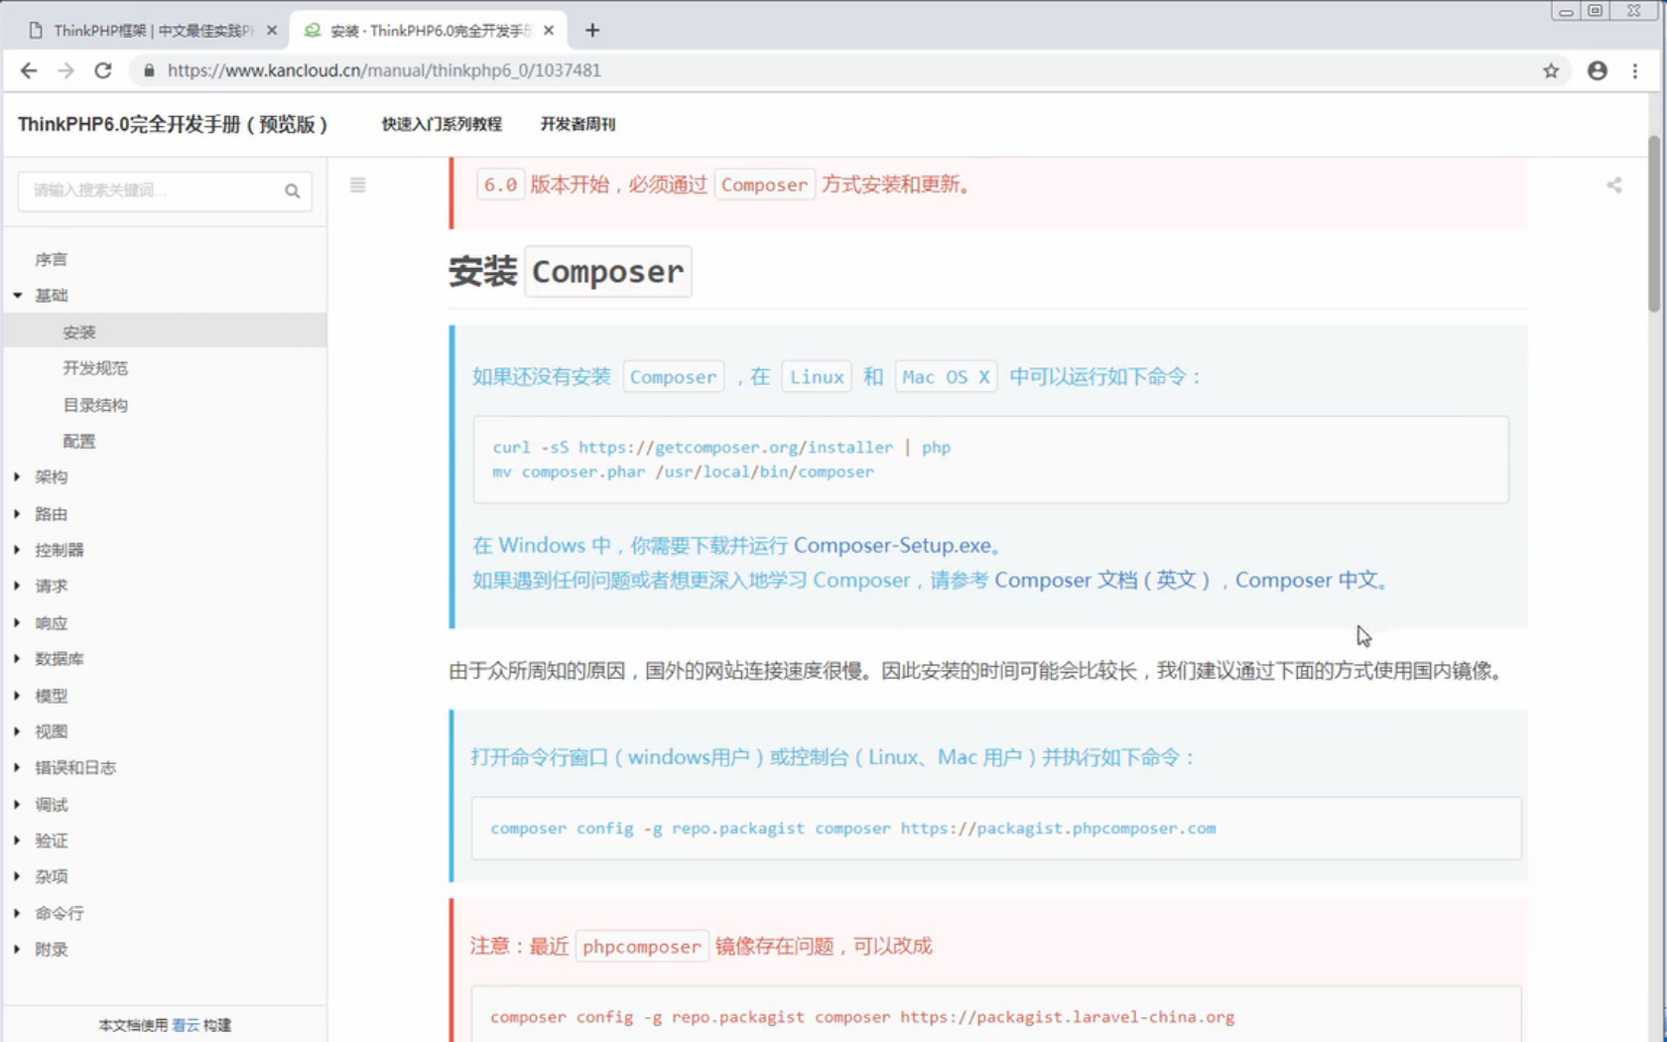The width and height of the screenshot is (1667, 1042).
Task: Click the 安装 Composer heading
Action: click(x=570, y=271)
